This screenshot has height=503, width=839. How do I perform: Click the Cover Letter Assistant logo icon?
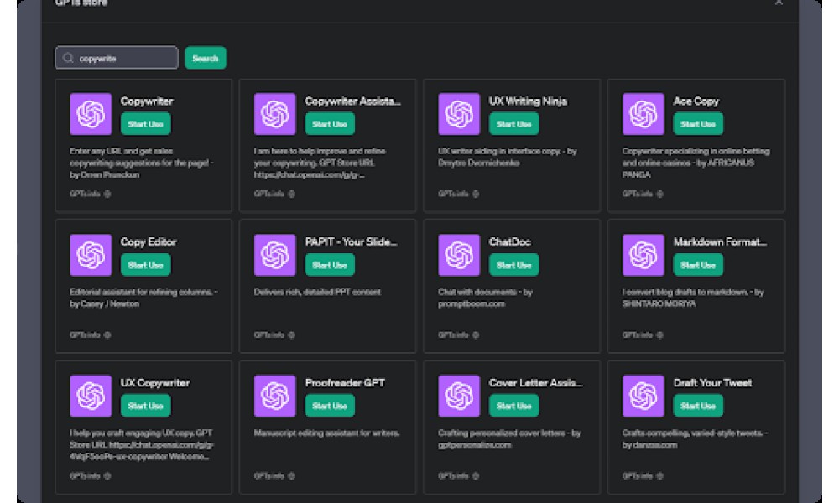point(459,396)
